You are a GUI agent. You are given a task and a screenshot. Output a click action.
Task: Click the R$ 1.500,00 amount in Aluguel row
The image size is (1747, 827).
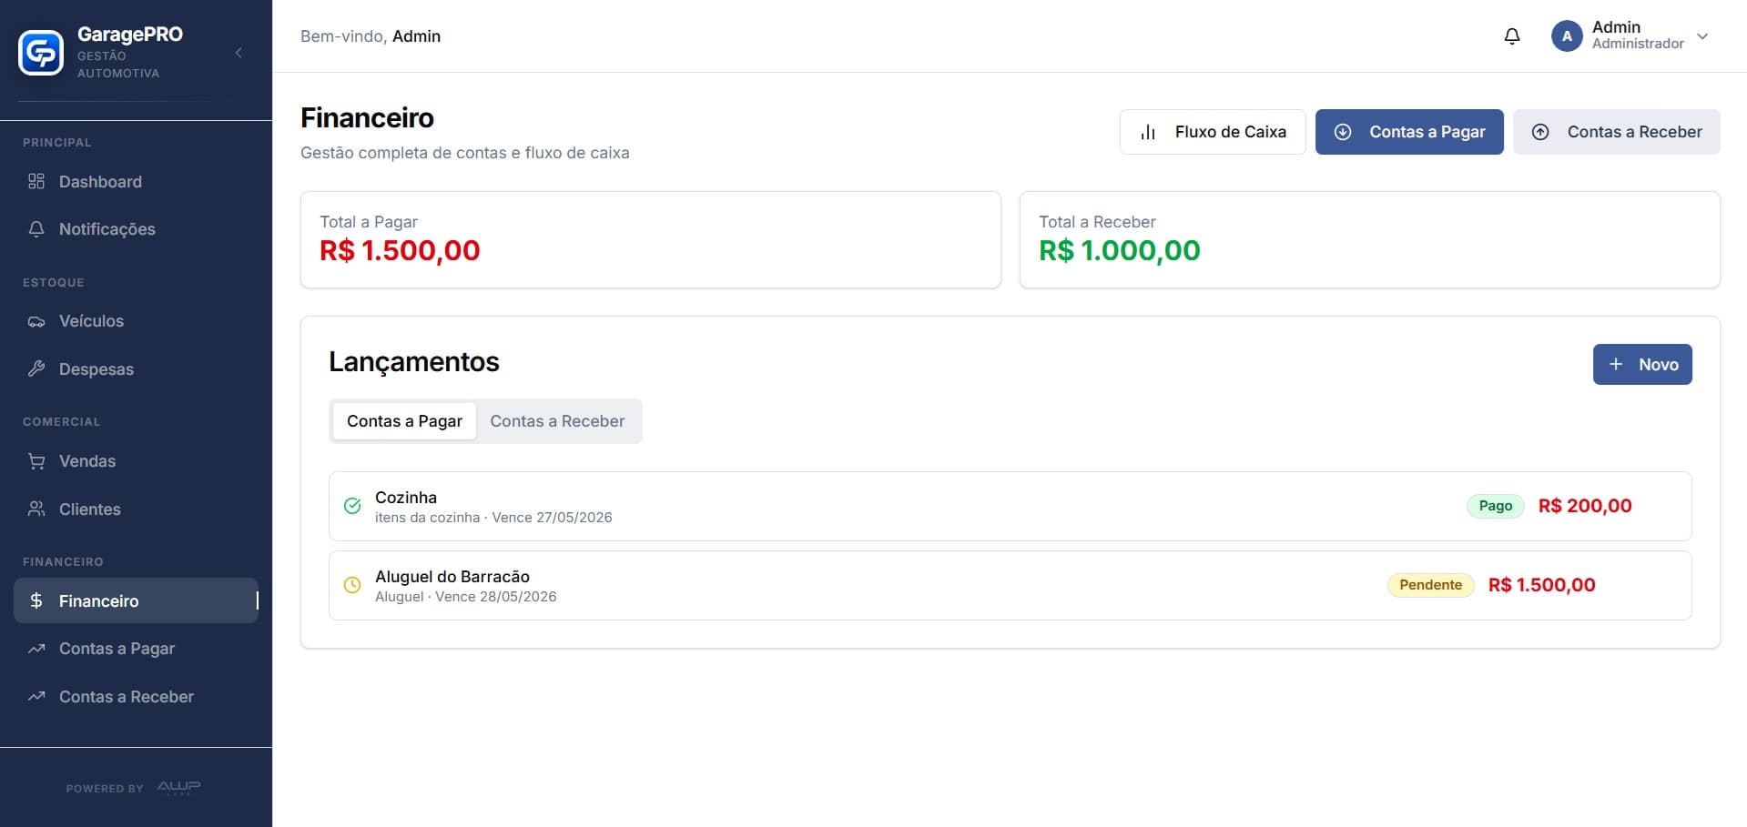pos(1542,585)
